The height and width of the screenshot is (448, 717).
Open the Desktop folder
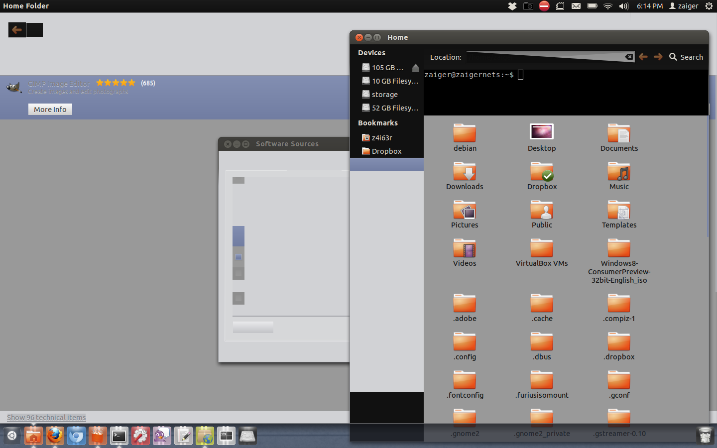click(x=542, y=138)
